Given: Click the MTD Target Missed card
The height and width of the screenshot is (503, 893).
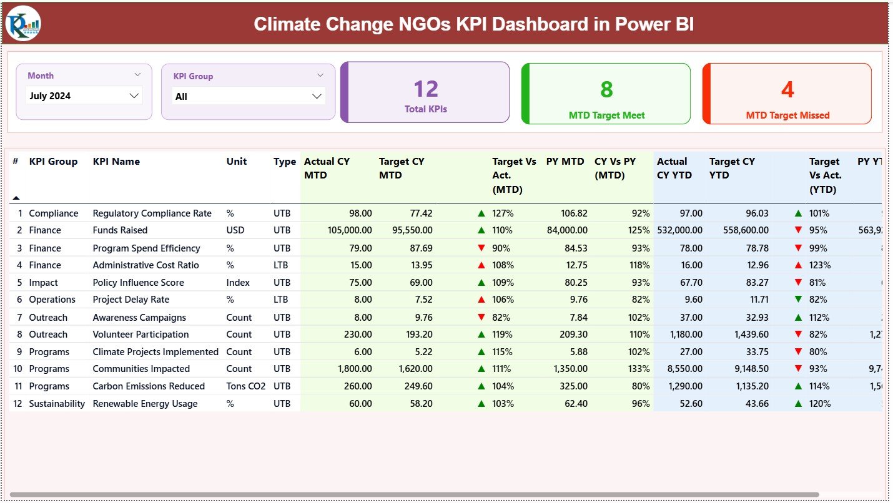Looking at the screenshot, I should click(x=786, y=94).
